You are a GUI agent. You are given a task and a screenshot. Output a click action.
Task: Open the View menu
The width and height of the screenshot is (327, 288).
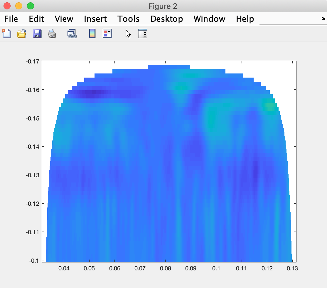(x=63, y=19)
